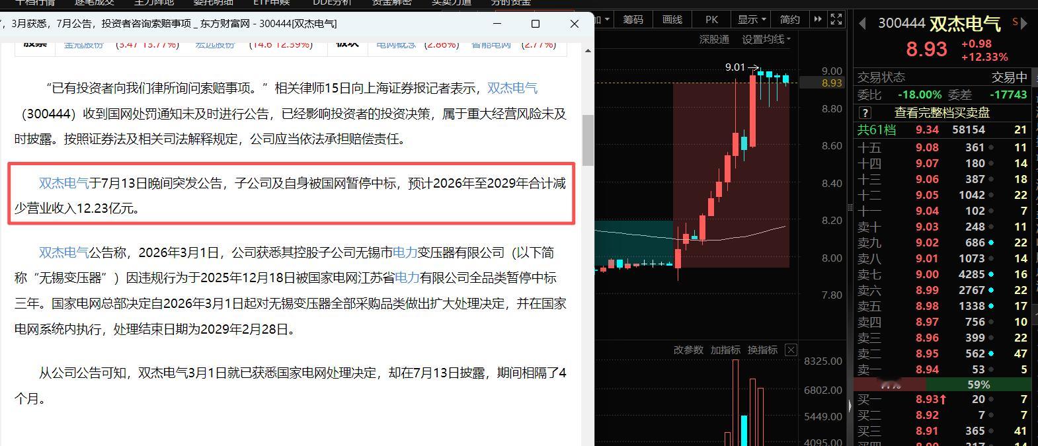Click the +12.33% change value
The width and height of the screenshot is (1038, 446).
(x=984, y=57)
